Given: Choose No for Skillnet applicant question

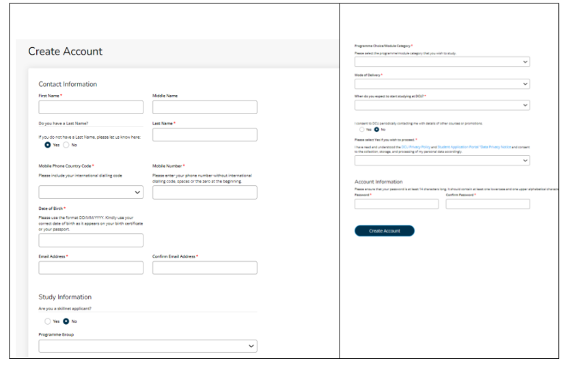Looking at the screenshot, I should pyautogui.click(x=66, y=321).
